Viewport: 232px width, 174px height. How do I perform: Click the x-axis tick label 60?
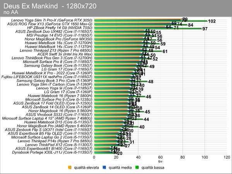point(160,157)
